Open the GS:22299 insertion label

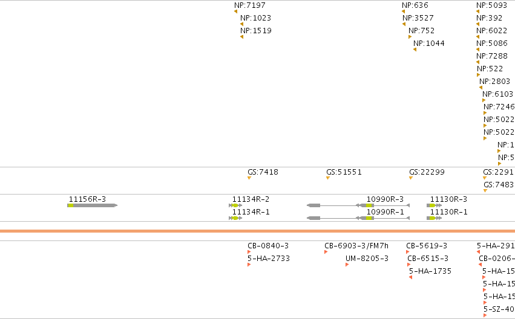(x=427, y=172)
